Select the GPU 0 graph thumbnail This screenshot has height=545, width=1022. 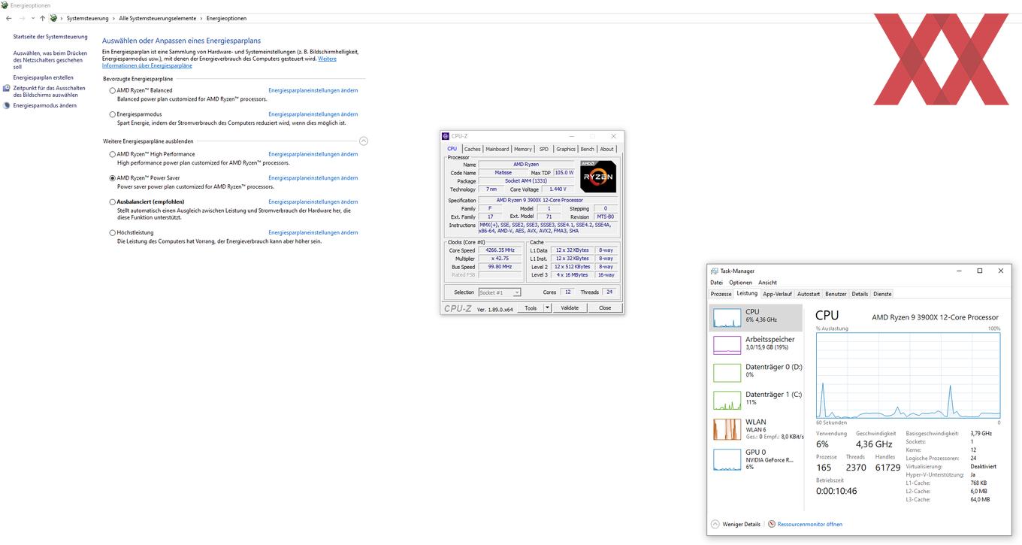[727, 459]
